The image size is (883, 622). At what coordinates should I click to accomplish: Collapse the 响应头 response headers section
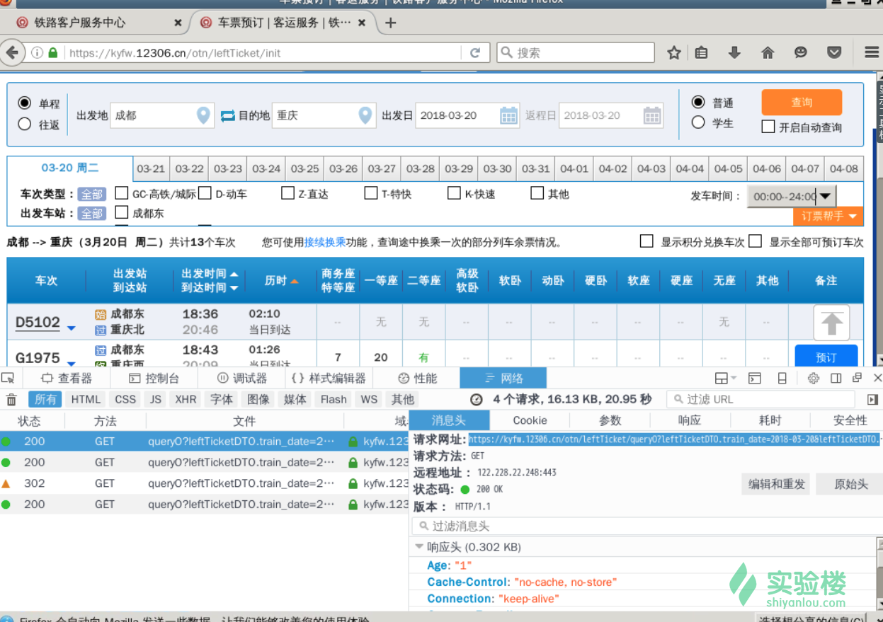[419, 547]
